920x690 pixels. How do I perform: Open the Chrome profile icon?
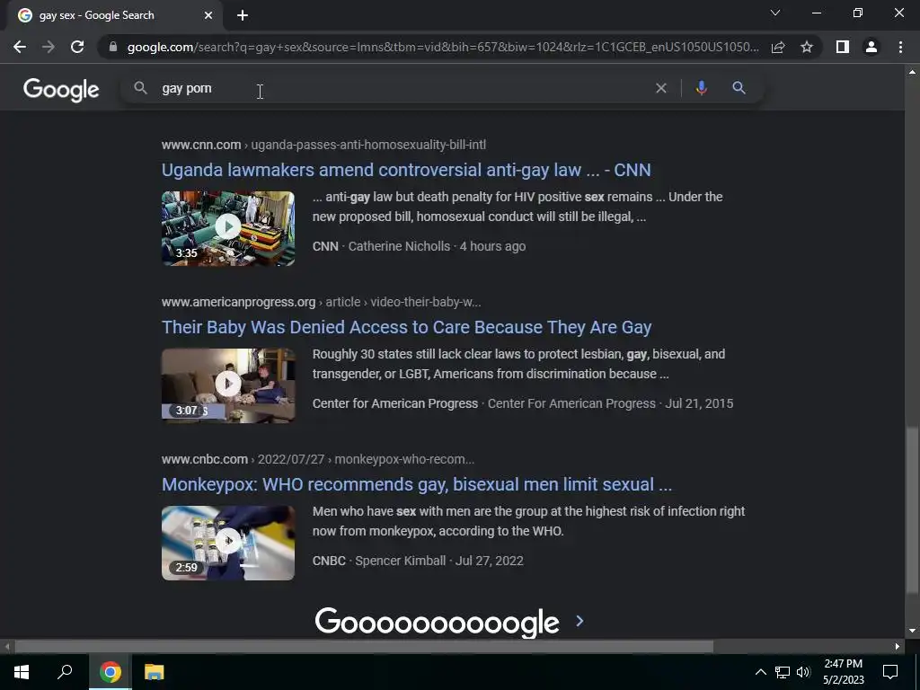871,47
